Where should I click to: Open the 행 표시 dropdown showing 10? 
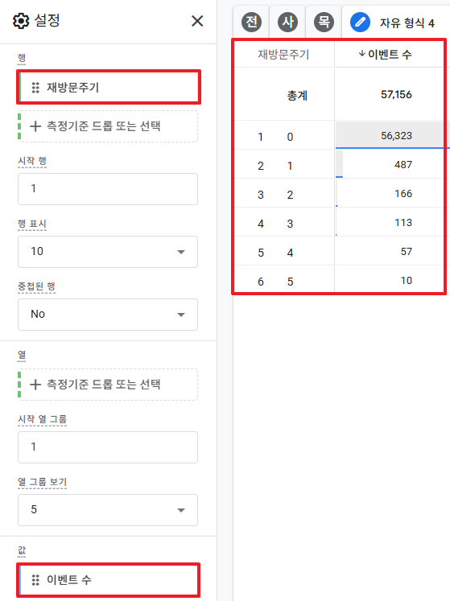(x=108, y=252)
